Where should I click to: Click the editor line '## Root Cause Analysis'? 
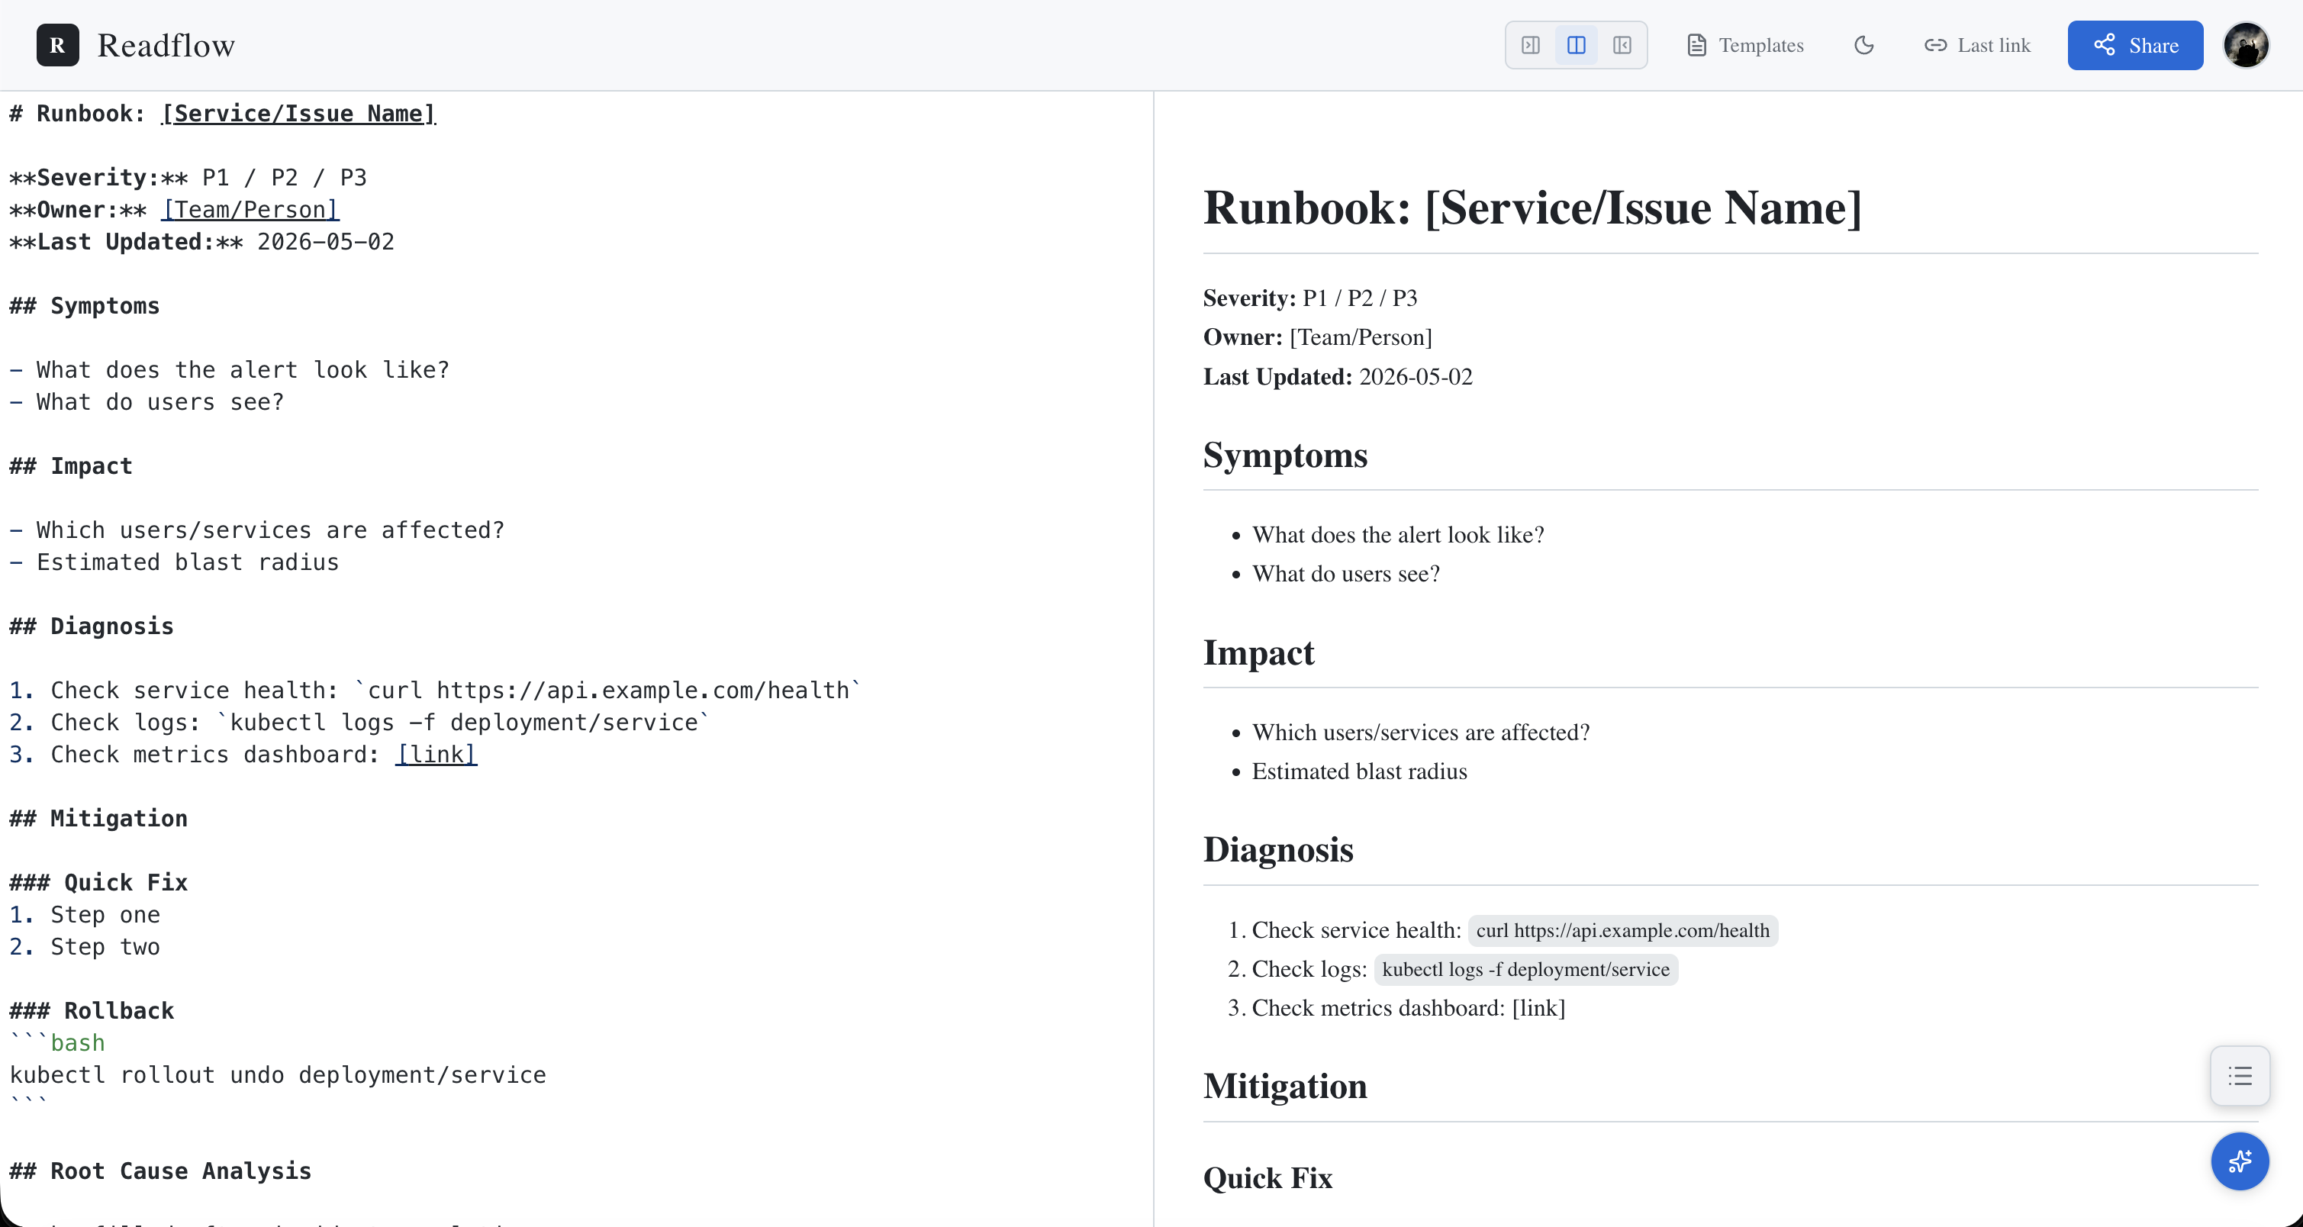tap(160, 1171)
